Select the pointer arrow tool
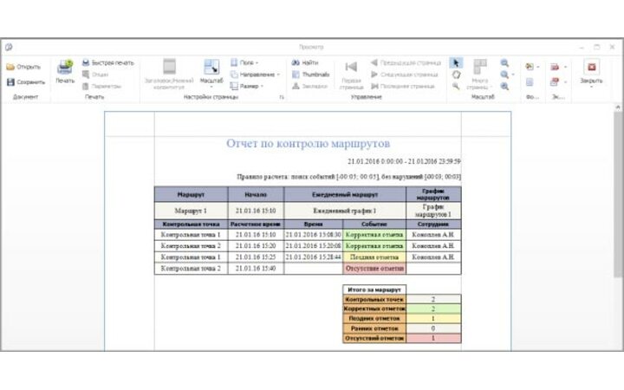Screen dimensions: 624x390 [x=456, y=62]
